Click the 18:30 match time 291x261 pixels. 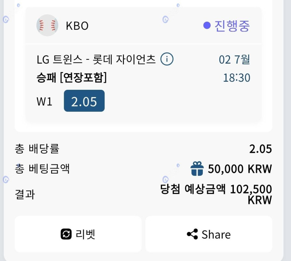click(x=236, y=78)
